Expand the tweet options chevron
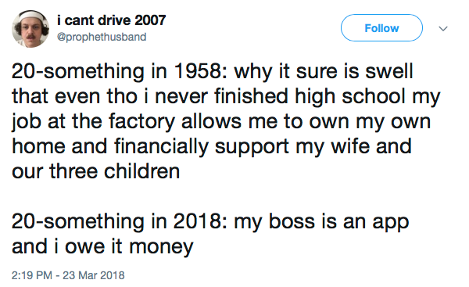469x287 pixels. coord(443,29)
